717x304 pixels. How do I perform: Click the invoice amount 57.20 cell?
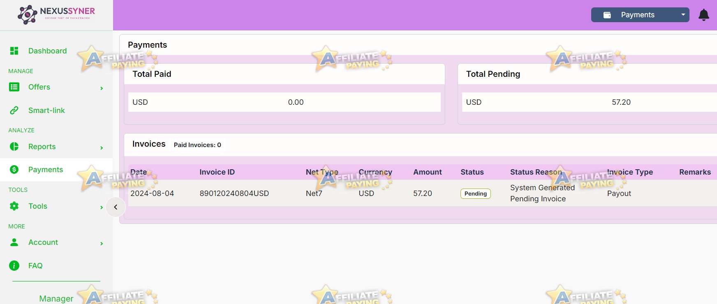423,193
